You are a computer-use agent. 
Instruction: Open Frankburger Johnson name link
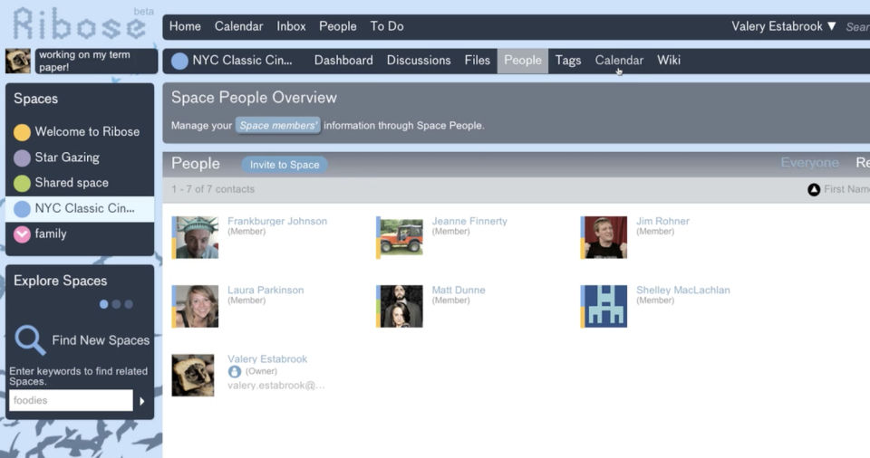277,221
